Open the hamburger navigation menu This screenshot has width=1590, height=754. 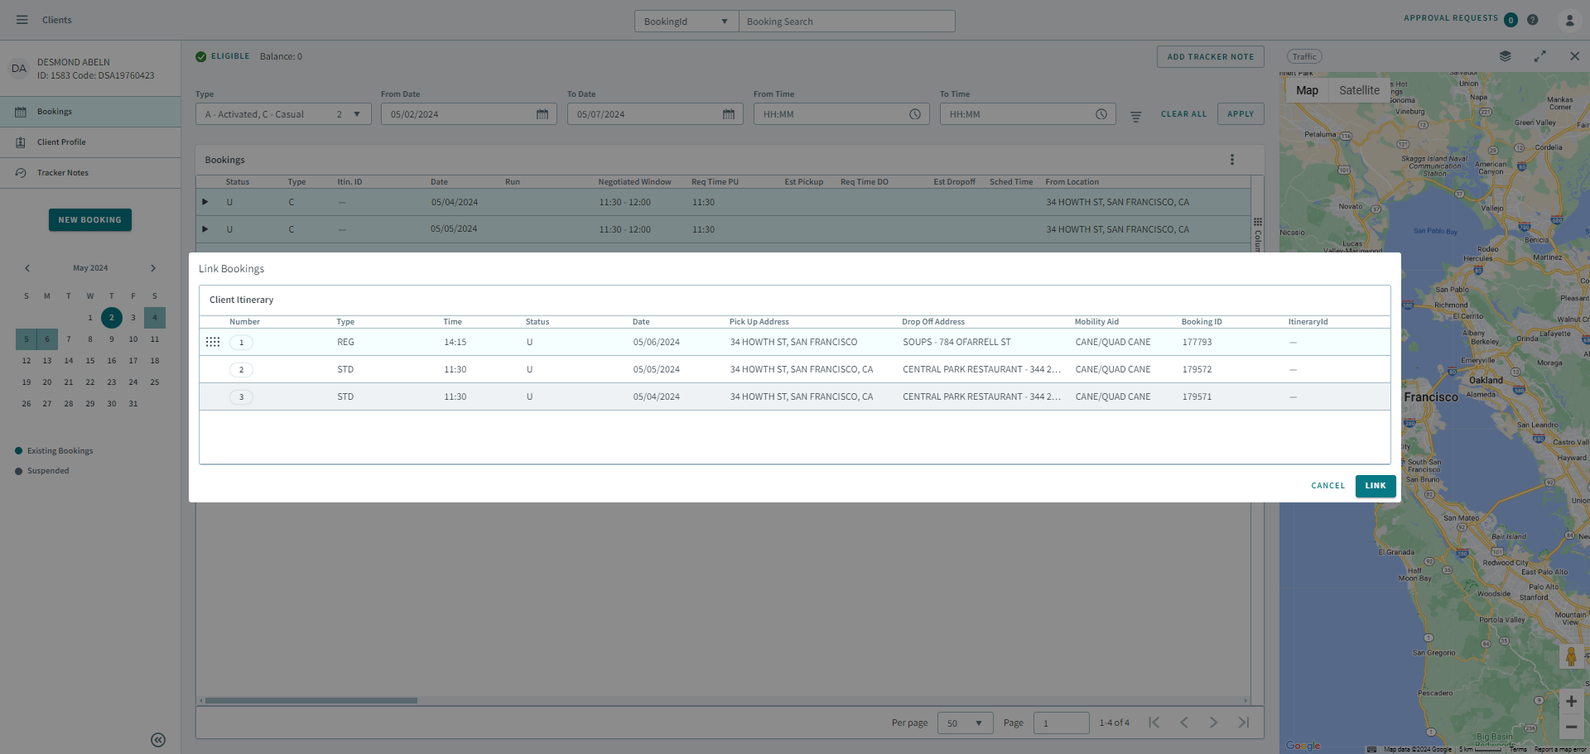(22, 20)
